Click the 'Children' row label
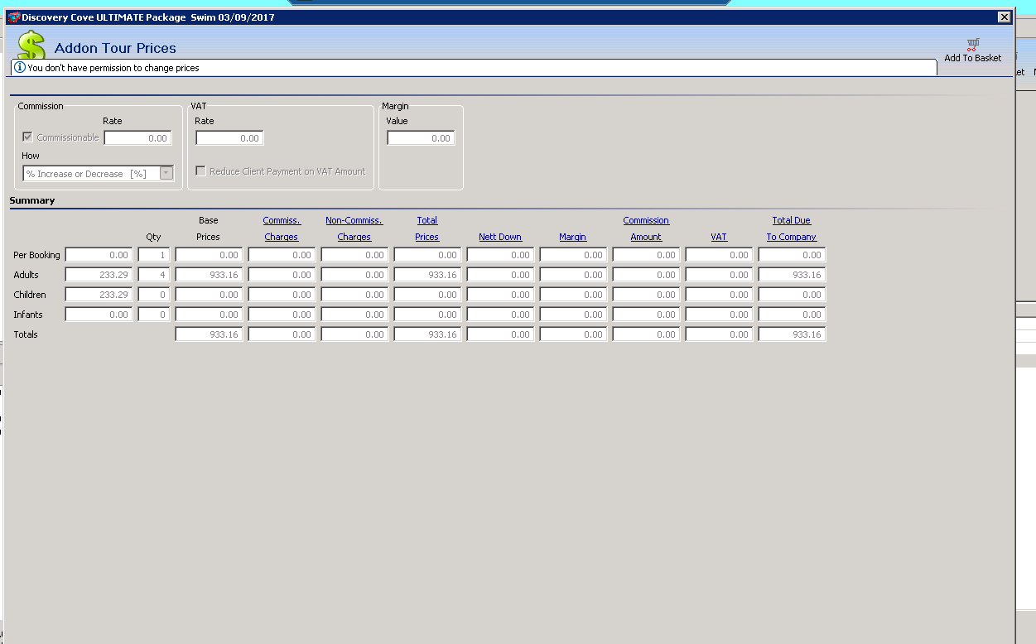This screenshot has height=644, width=1036. click(x=30, y=295)
